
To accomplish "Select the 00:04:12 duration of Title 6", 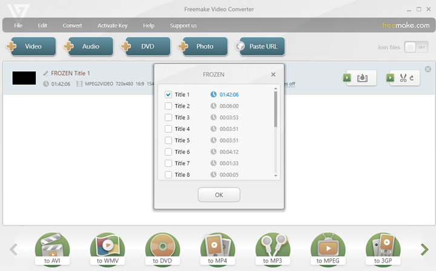I will coord(229,152).
